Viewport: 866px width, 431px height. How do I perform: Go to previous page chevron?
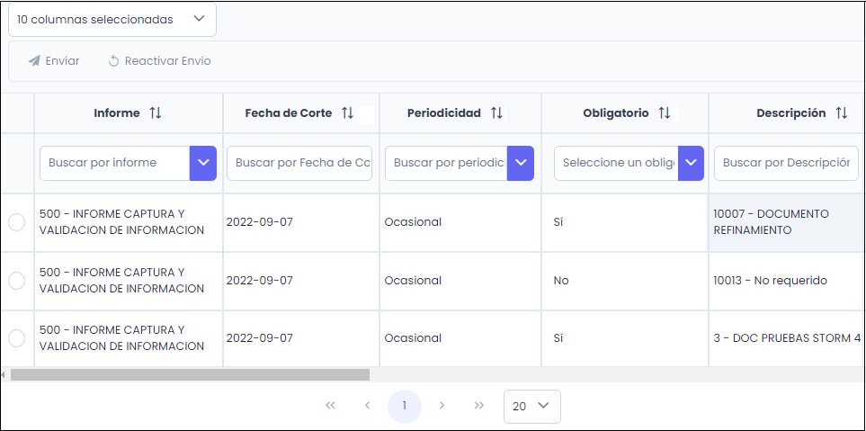click(x=367, y=406)
